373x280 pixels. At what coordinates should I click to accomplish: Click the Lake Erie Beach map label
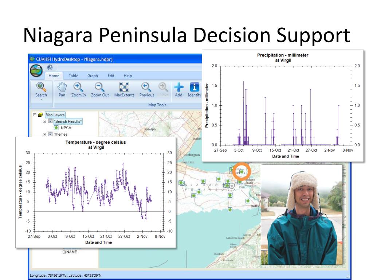tap(235, 238)
